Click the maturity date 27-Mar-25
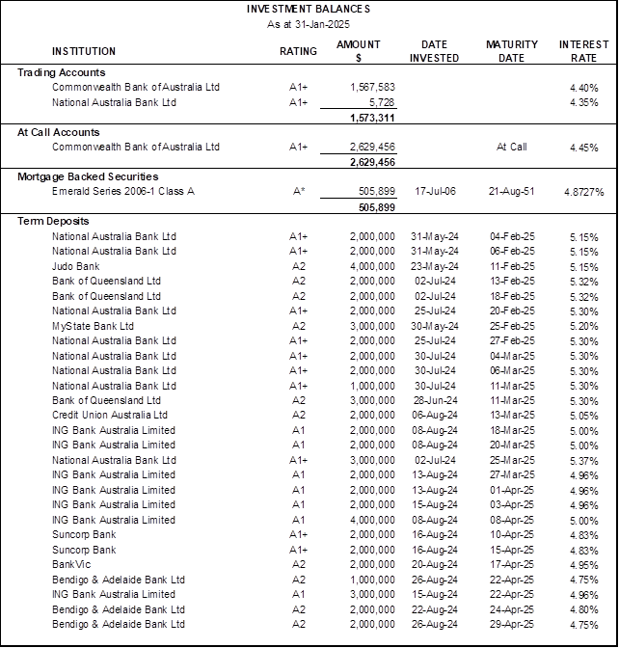The height and width of the screenshot is (648, 619). click(x=512, y=474)
